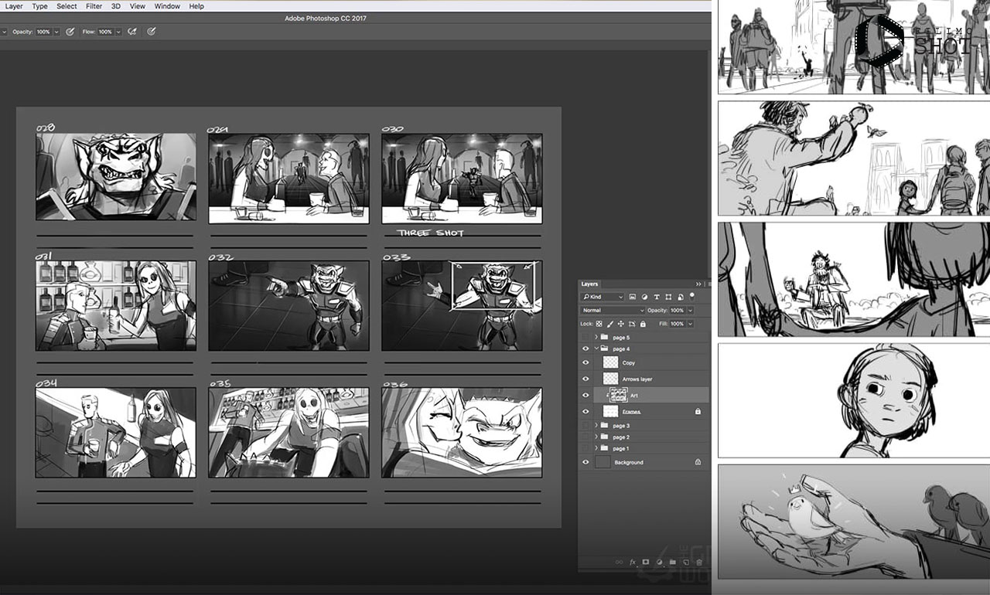
Task: Open the Type menu
Action: [39, 6]
